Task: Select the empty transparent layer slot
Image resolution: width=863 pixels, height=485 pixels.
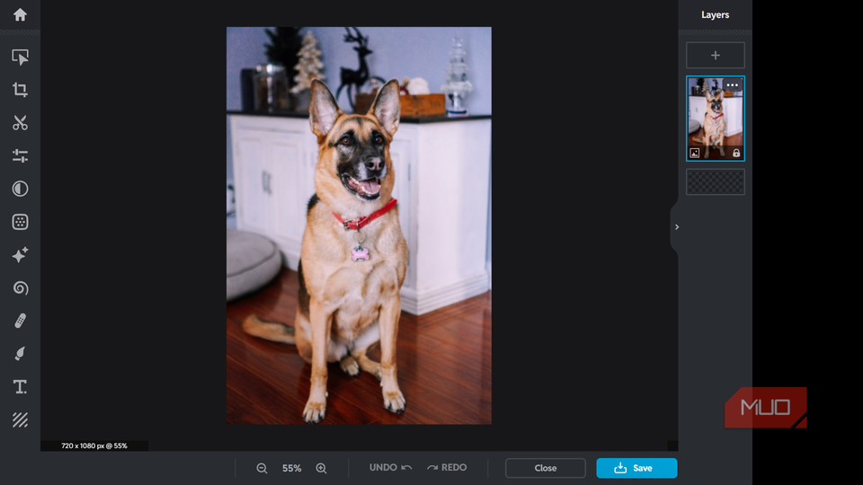Action: 716,182
